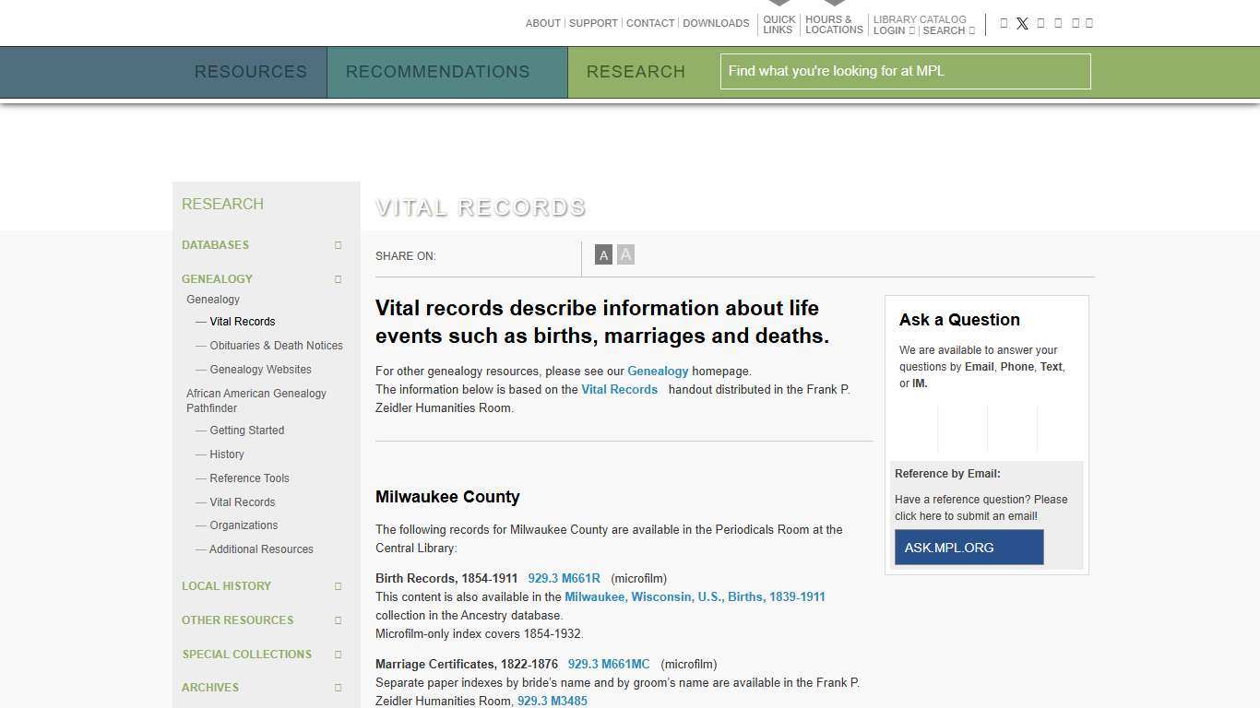
Task: Expand the Special Collections section
Action: (x=338, y=655)
